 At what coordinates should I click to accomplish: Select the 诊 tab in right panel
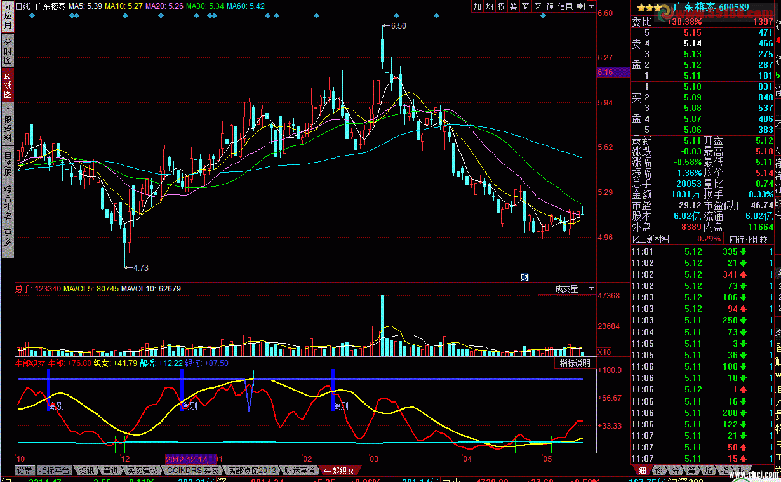pyautogui.click(x=658, y=471)
